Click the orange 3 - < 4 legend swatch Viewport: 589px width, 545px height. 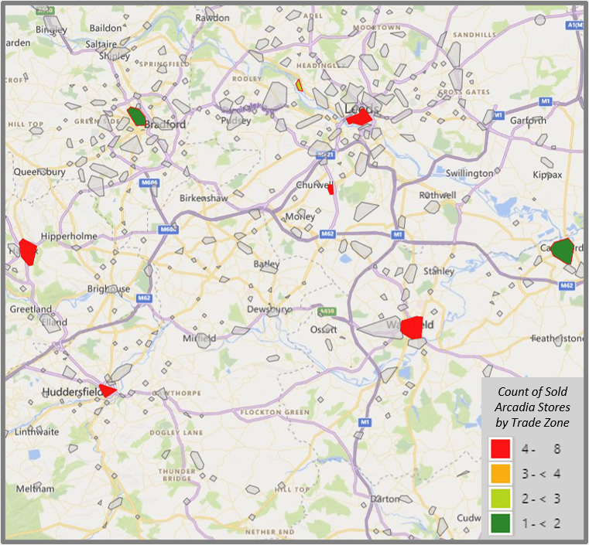(500, 473)
